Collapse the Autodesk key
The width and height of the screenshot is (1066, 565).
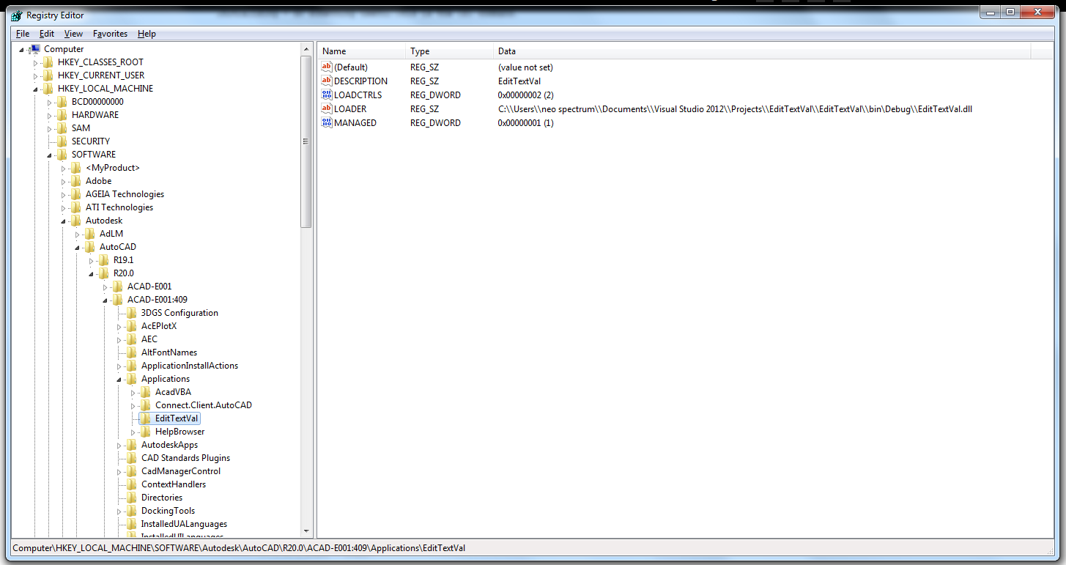(63, 221)
